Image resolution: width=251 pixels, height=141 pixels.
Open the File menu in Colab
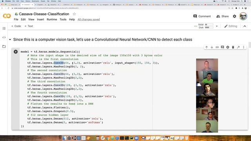[x=16, y=20]
